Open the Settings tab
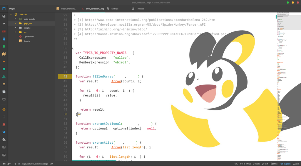The height and width of the screenshot is (166, 301). (115, 9)
